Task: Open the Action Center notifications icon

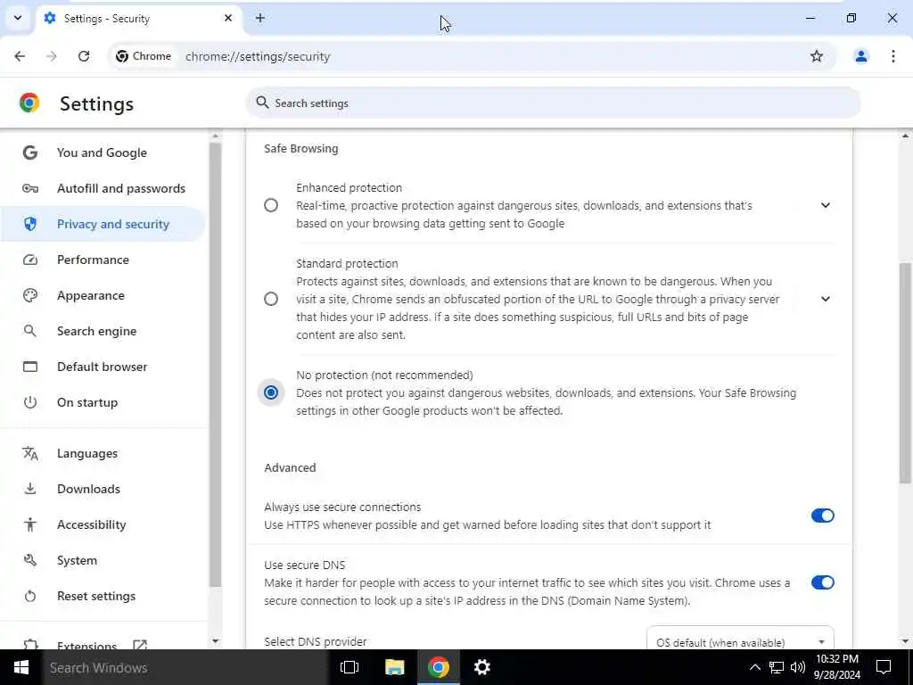Action: click(884, 667)
